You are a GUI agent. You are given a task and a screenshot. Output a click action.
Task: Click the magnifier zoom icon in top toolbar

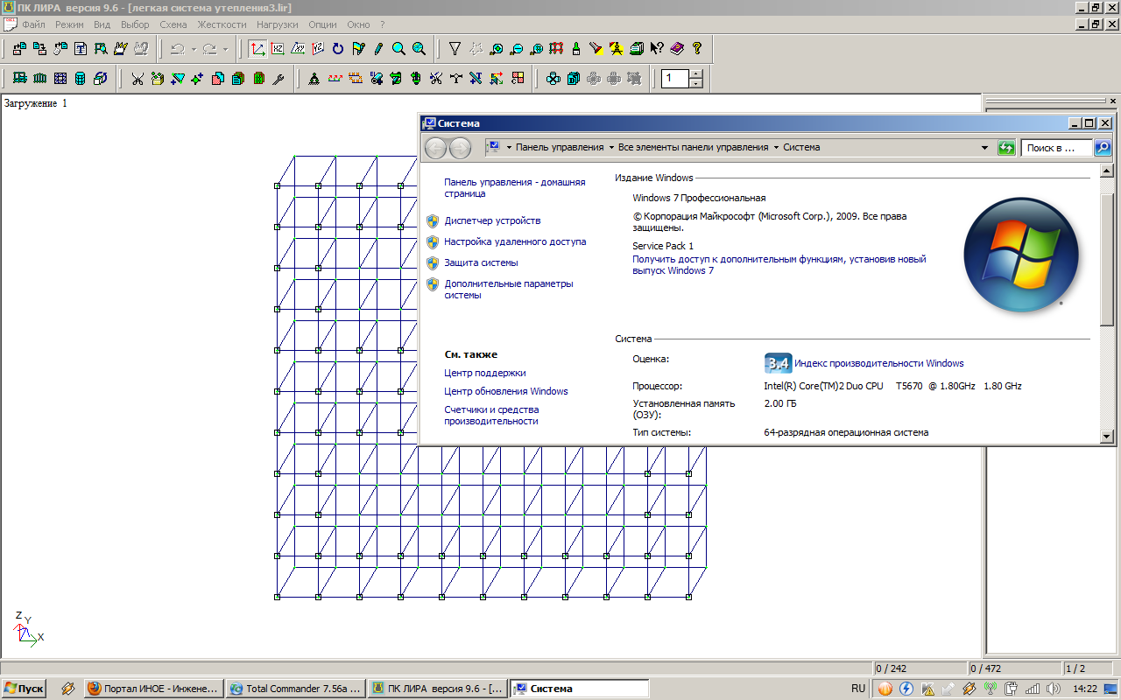pyautogui.click(x=398, y=49)
